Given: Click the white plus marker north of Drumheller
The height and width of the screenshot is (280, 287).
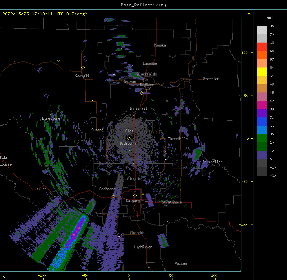Looking at the screenshot, I should (204, 125).
